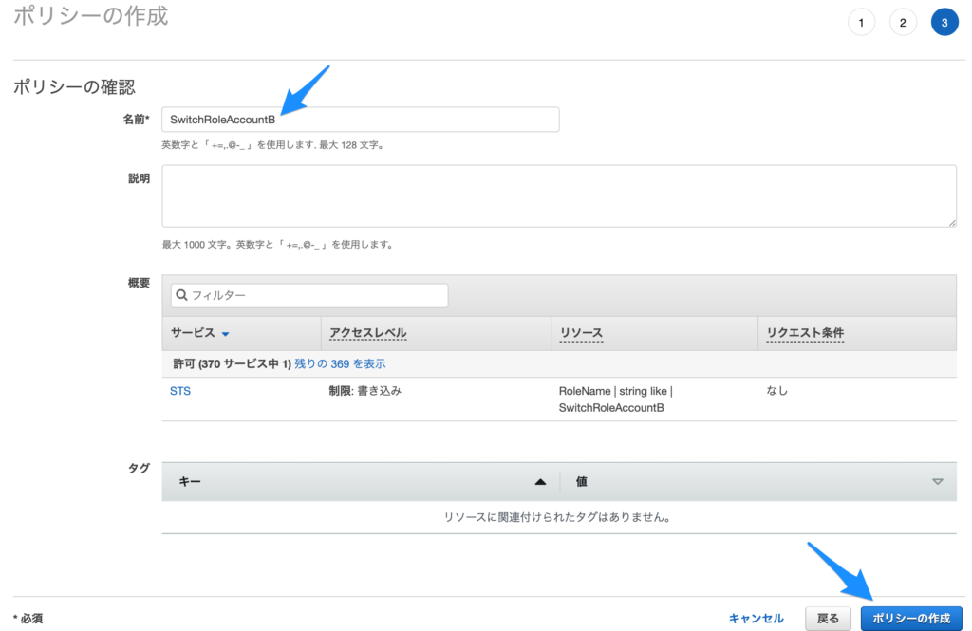Click the 戻る button
972x631 pixels.
coord(827,617)
